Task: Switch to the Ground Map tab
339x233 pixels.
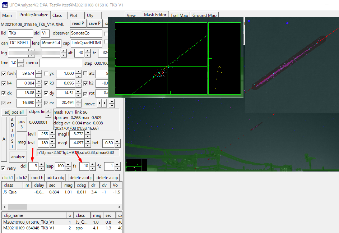Action: [204, 15]
